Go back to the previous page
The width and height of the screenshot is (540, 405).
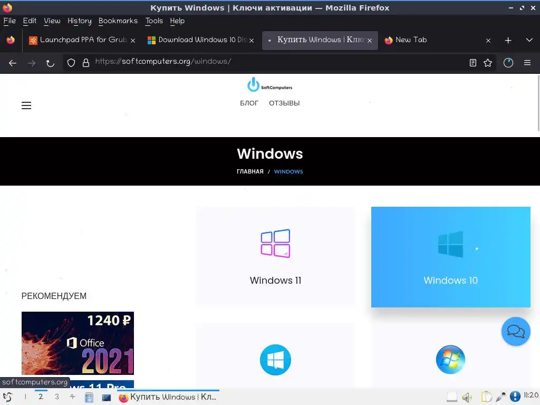tap(13, 63)
